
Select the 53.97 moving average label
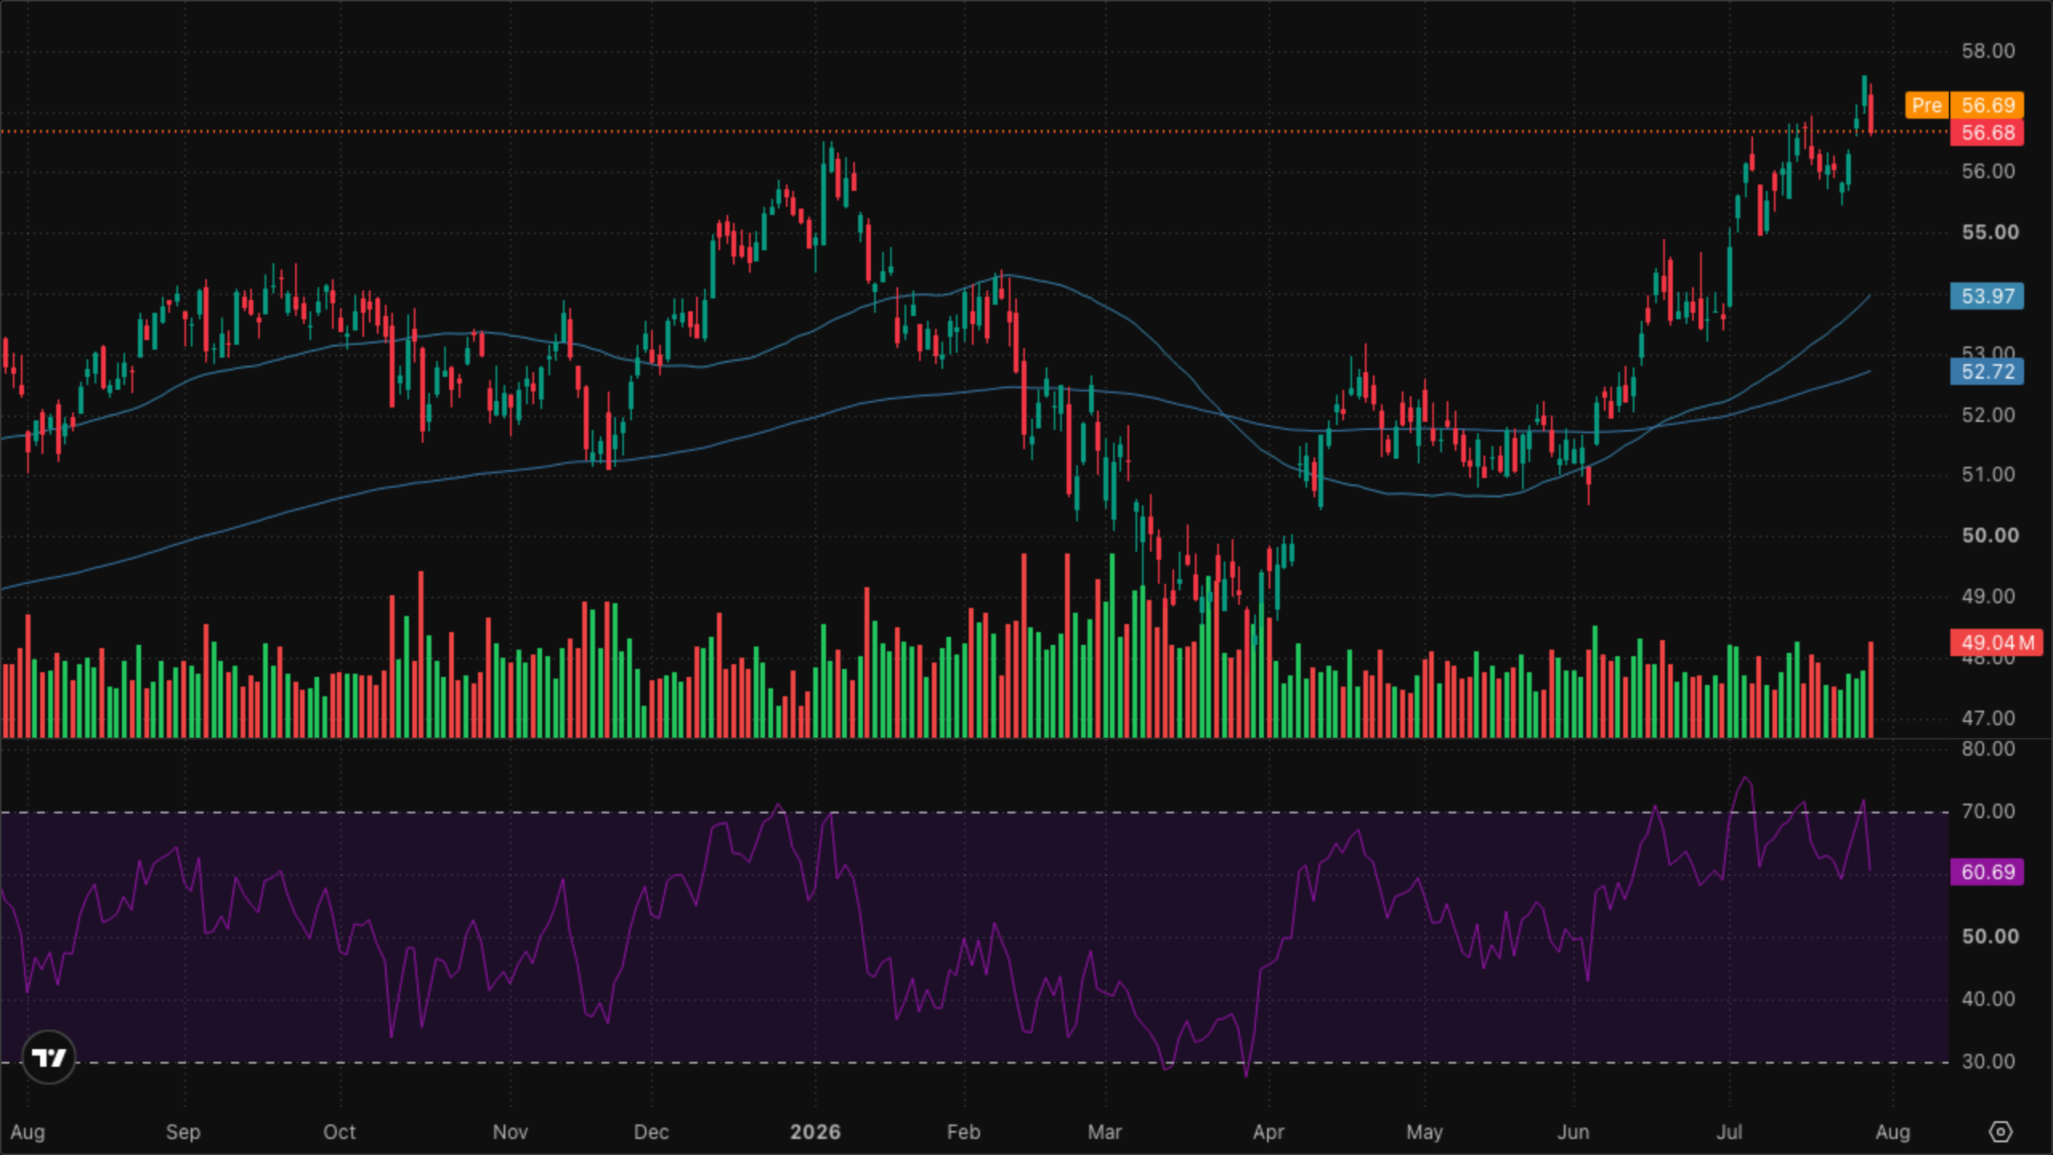(1987, 296)
